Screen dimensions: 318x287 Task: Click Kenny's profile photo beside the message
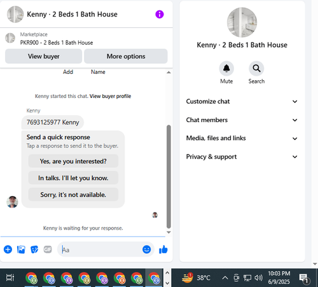(12, 202)
